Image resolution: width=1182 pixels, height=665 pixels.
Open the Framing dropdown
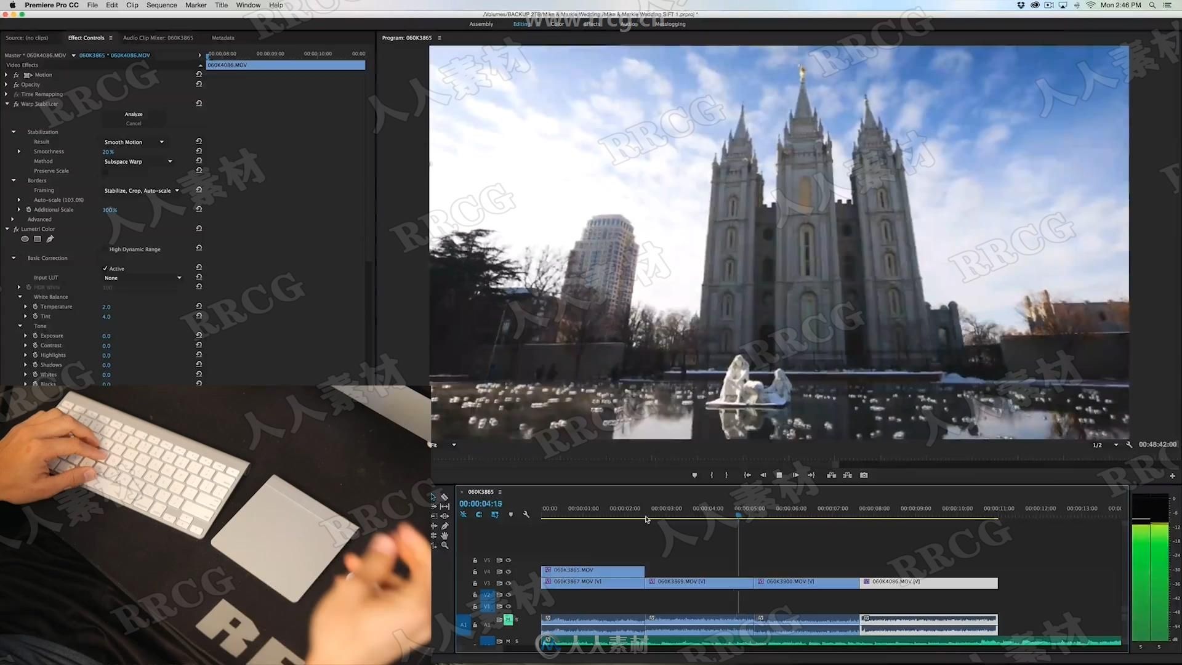click(x=142, y=191)
